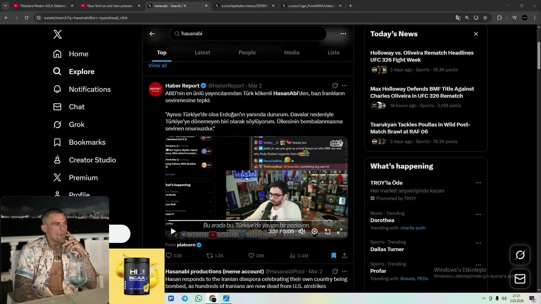Image resolution: width=541 pixels, height=304 pixels.
Task: Open the floating Grok button
Action: (520, 255)
